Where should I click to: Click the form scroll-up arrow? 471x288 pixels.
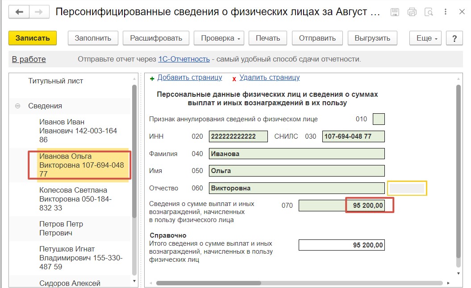(x=458, y=79)
